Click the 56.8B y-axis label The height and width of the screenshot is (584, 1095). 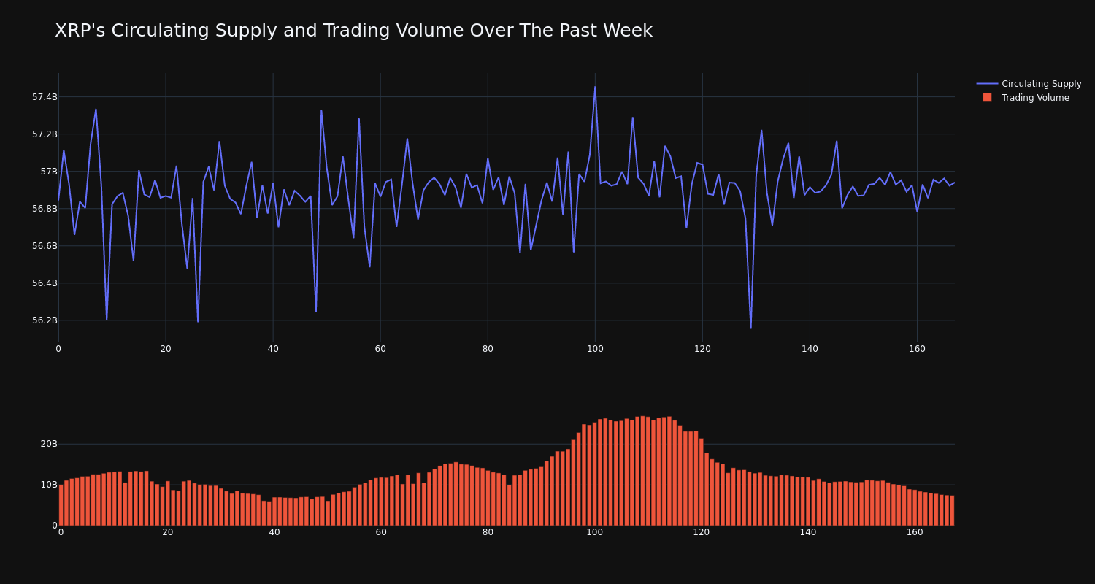click(x=45, y=209)
